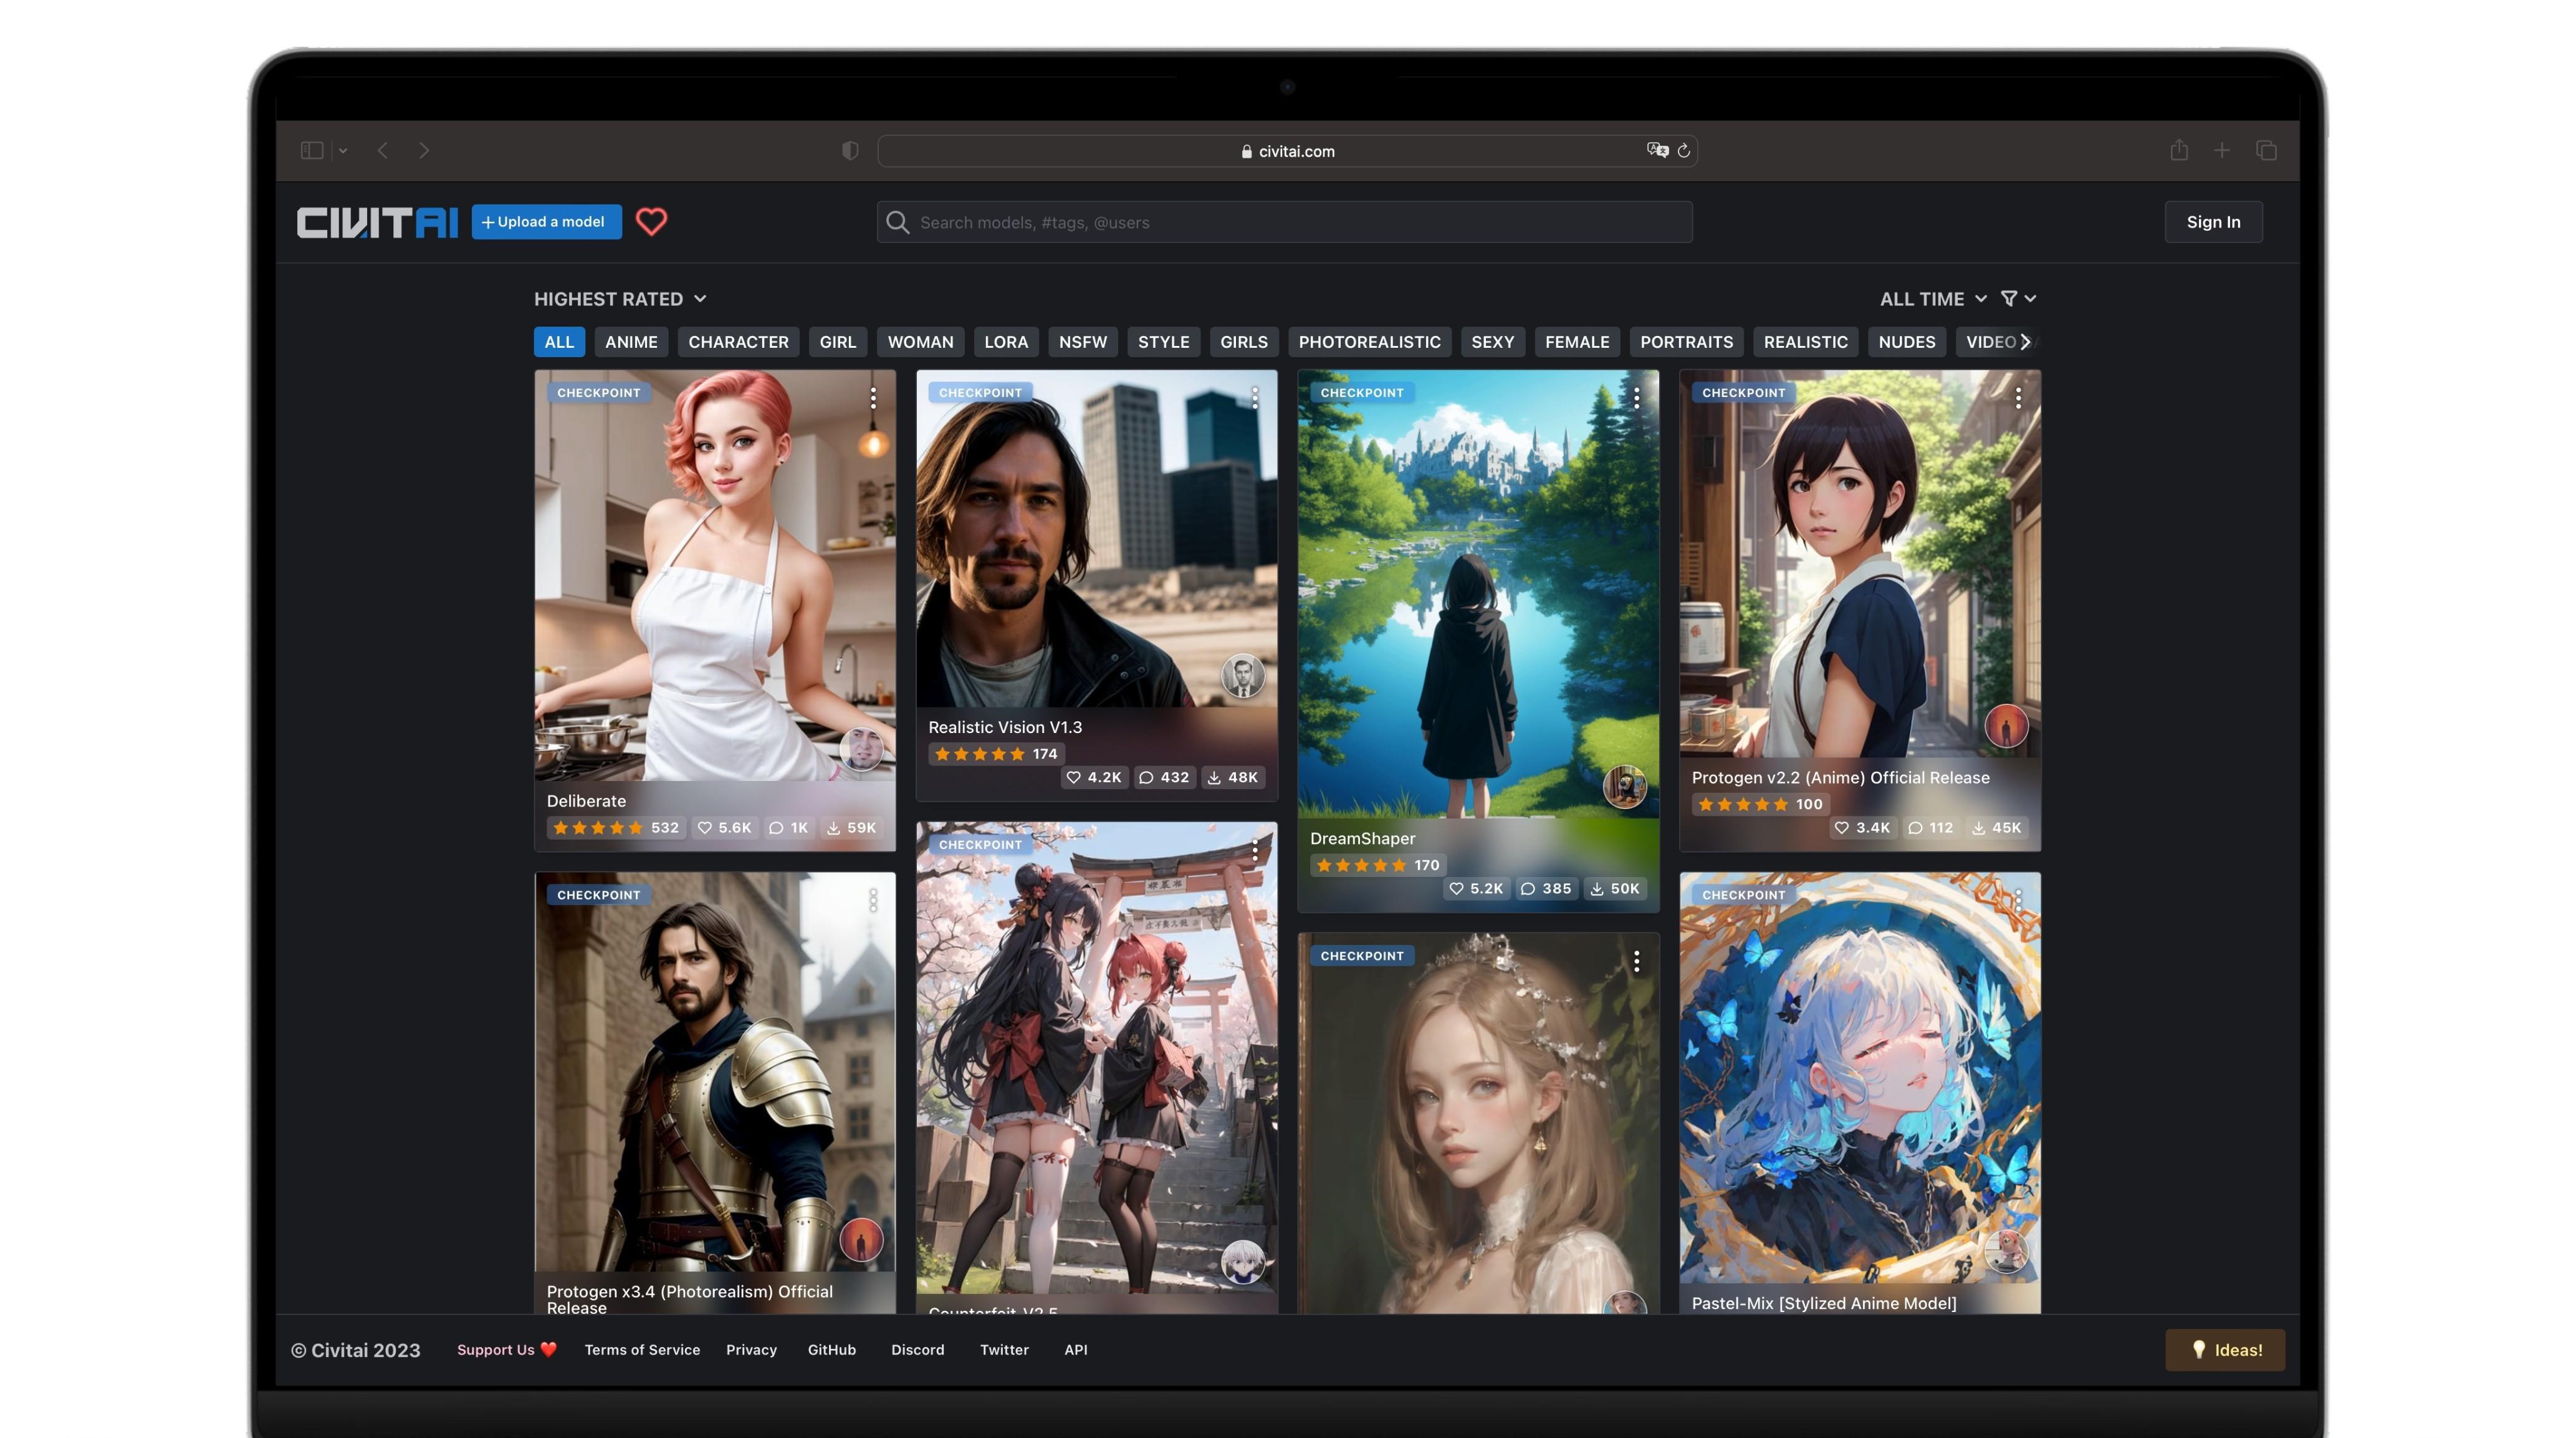Click Protogen v2.2 creator avatar

(2006, 726)
